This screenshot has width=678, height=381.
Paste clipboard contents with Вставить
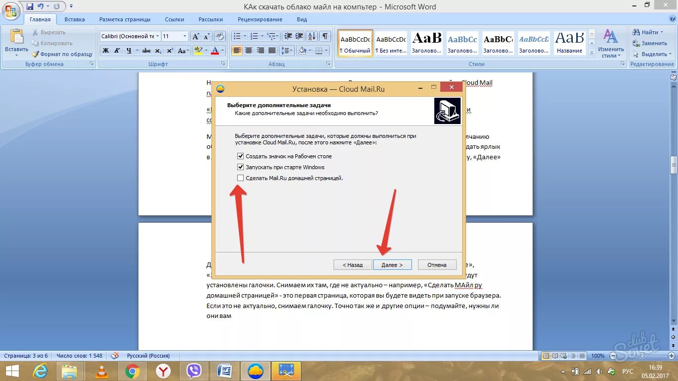pos(17,42)
